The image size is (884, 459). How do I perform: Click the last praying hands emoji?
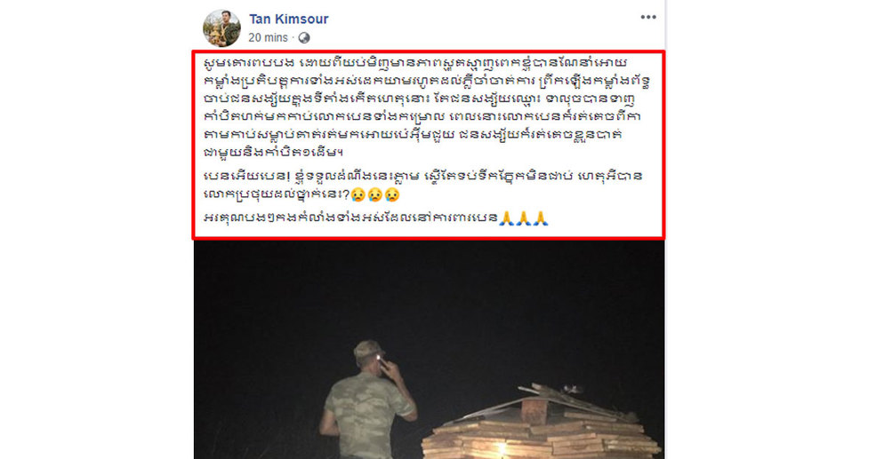541,218
